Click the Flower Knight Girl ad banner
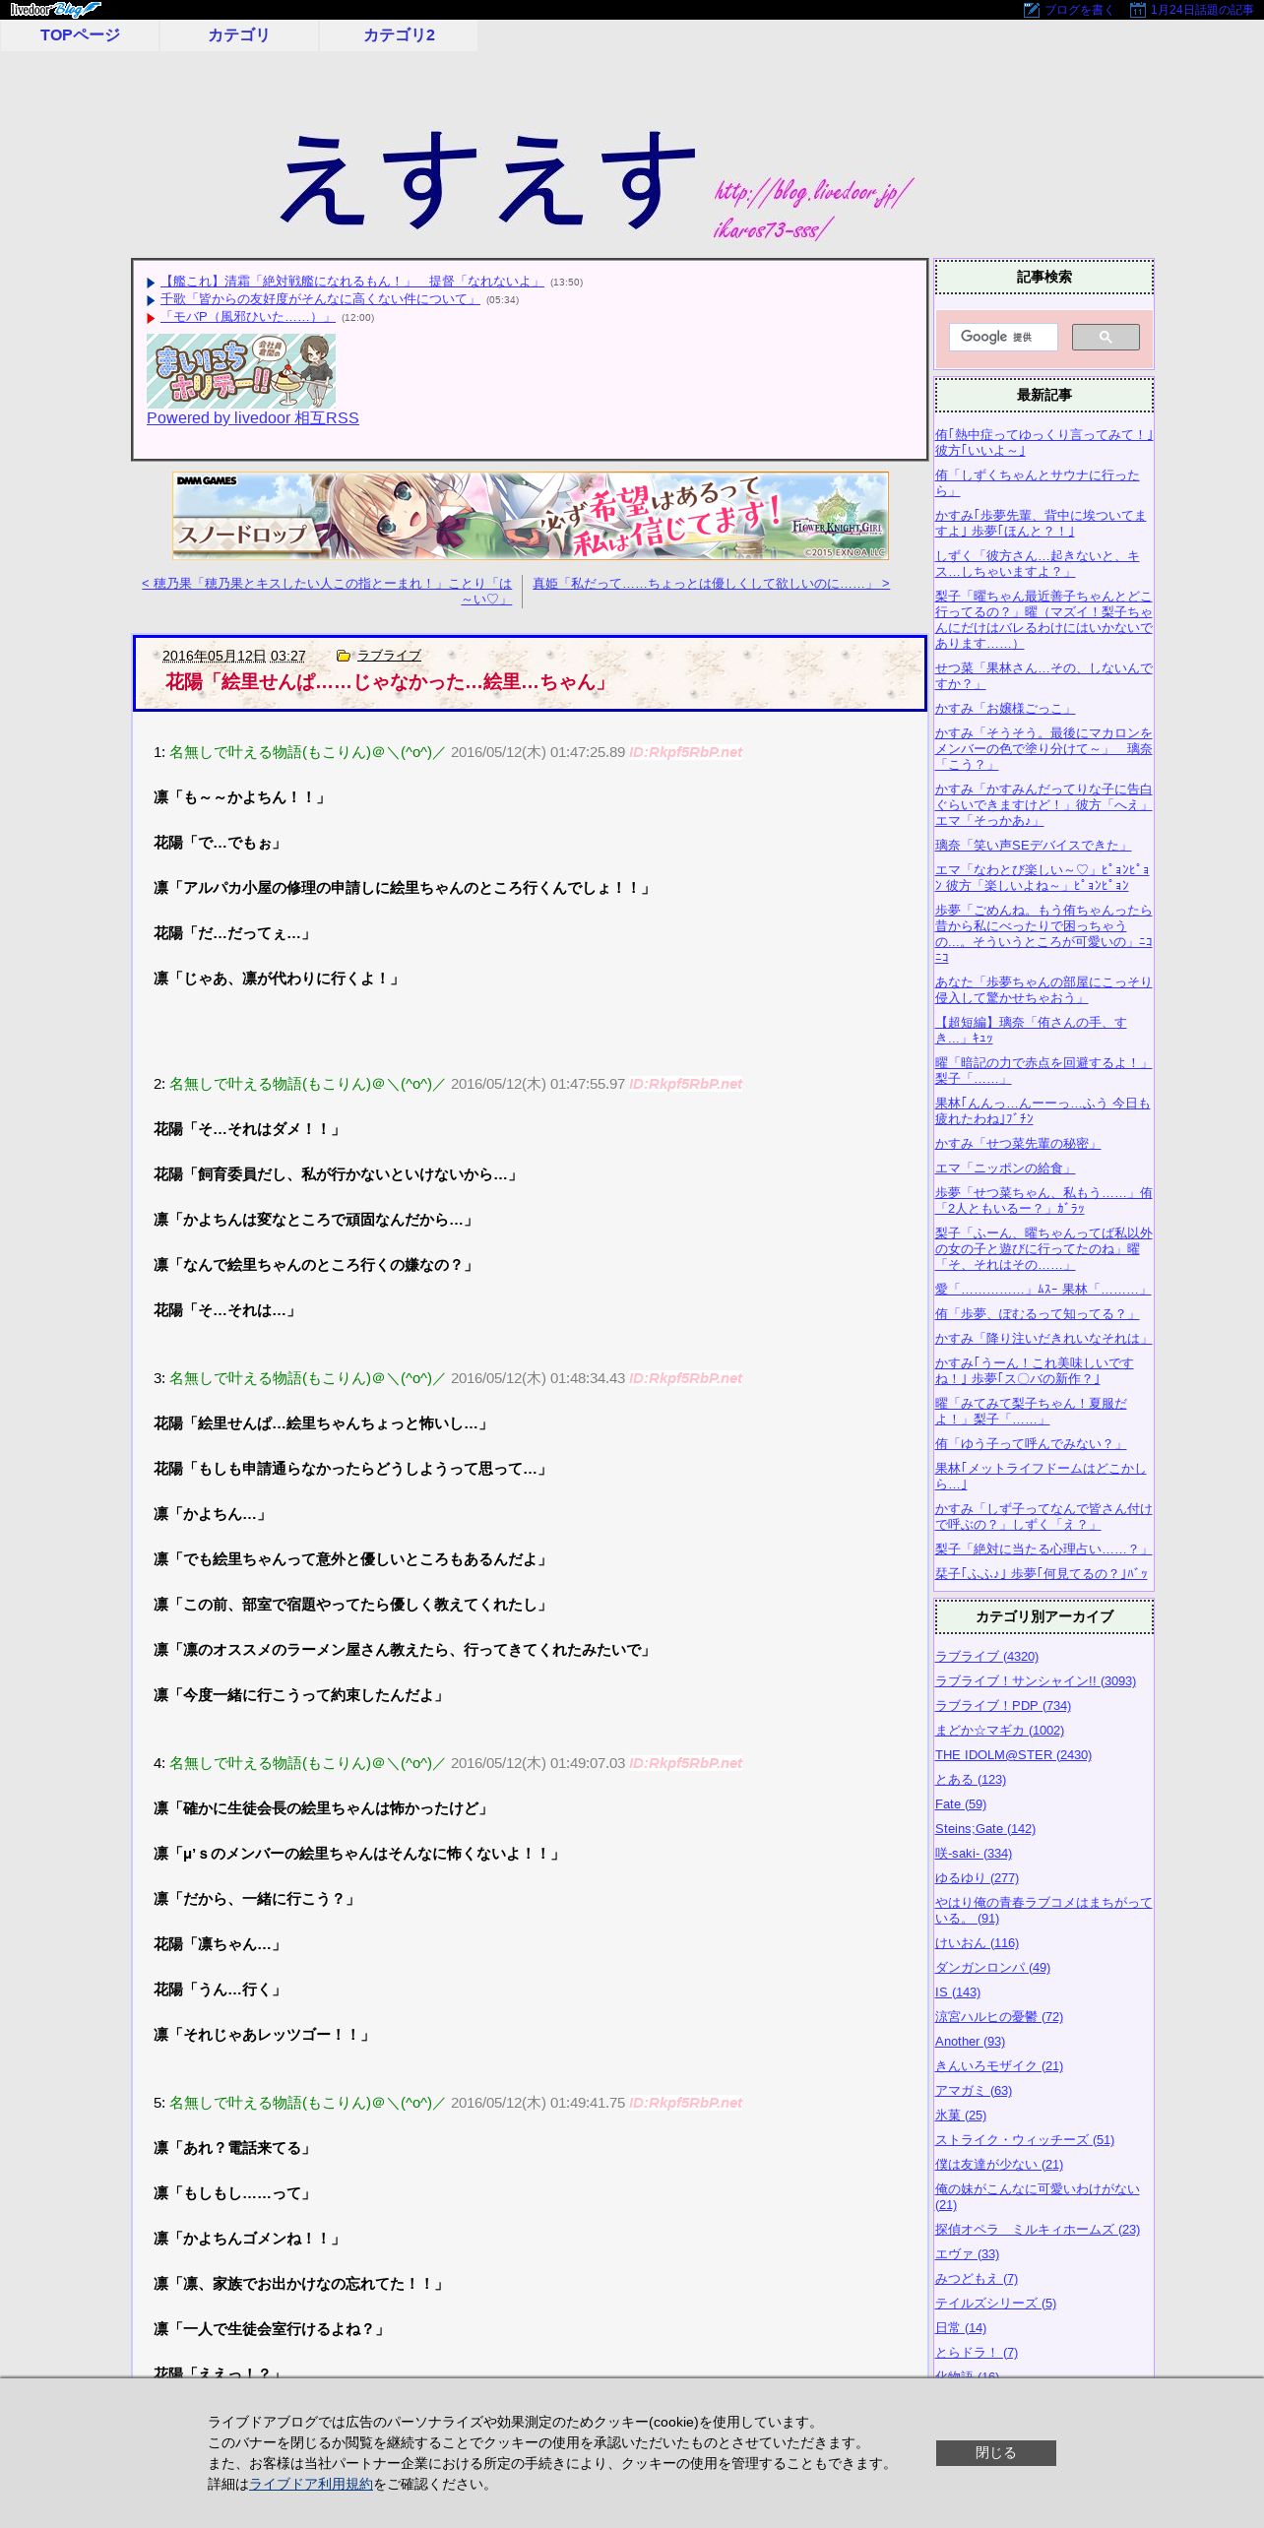This screenshot has height=2528, width=1264. [531, 516]
